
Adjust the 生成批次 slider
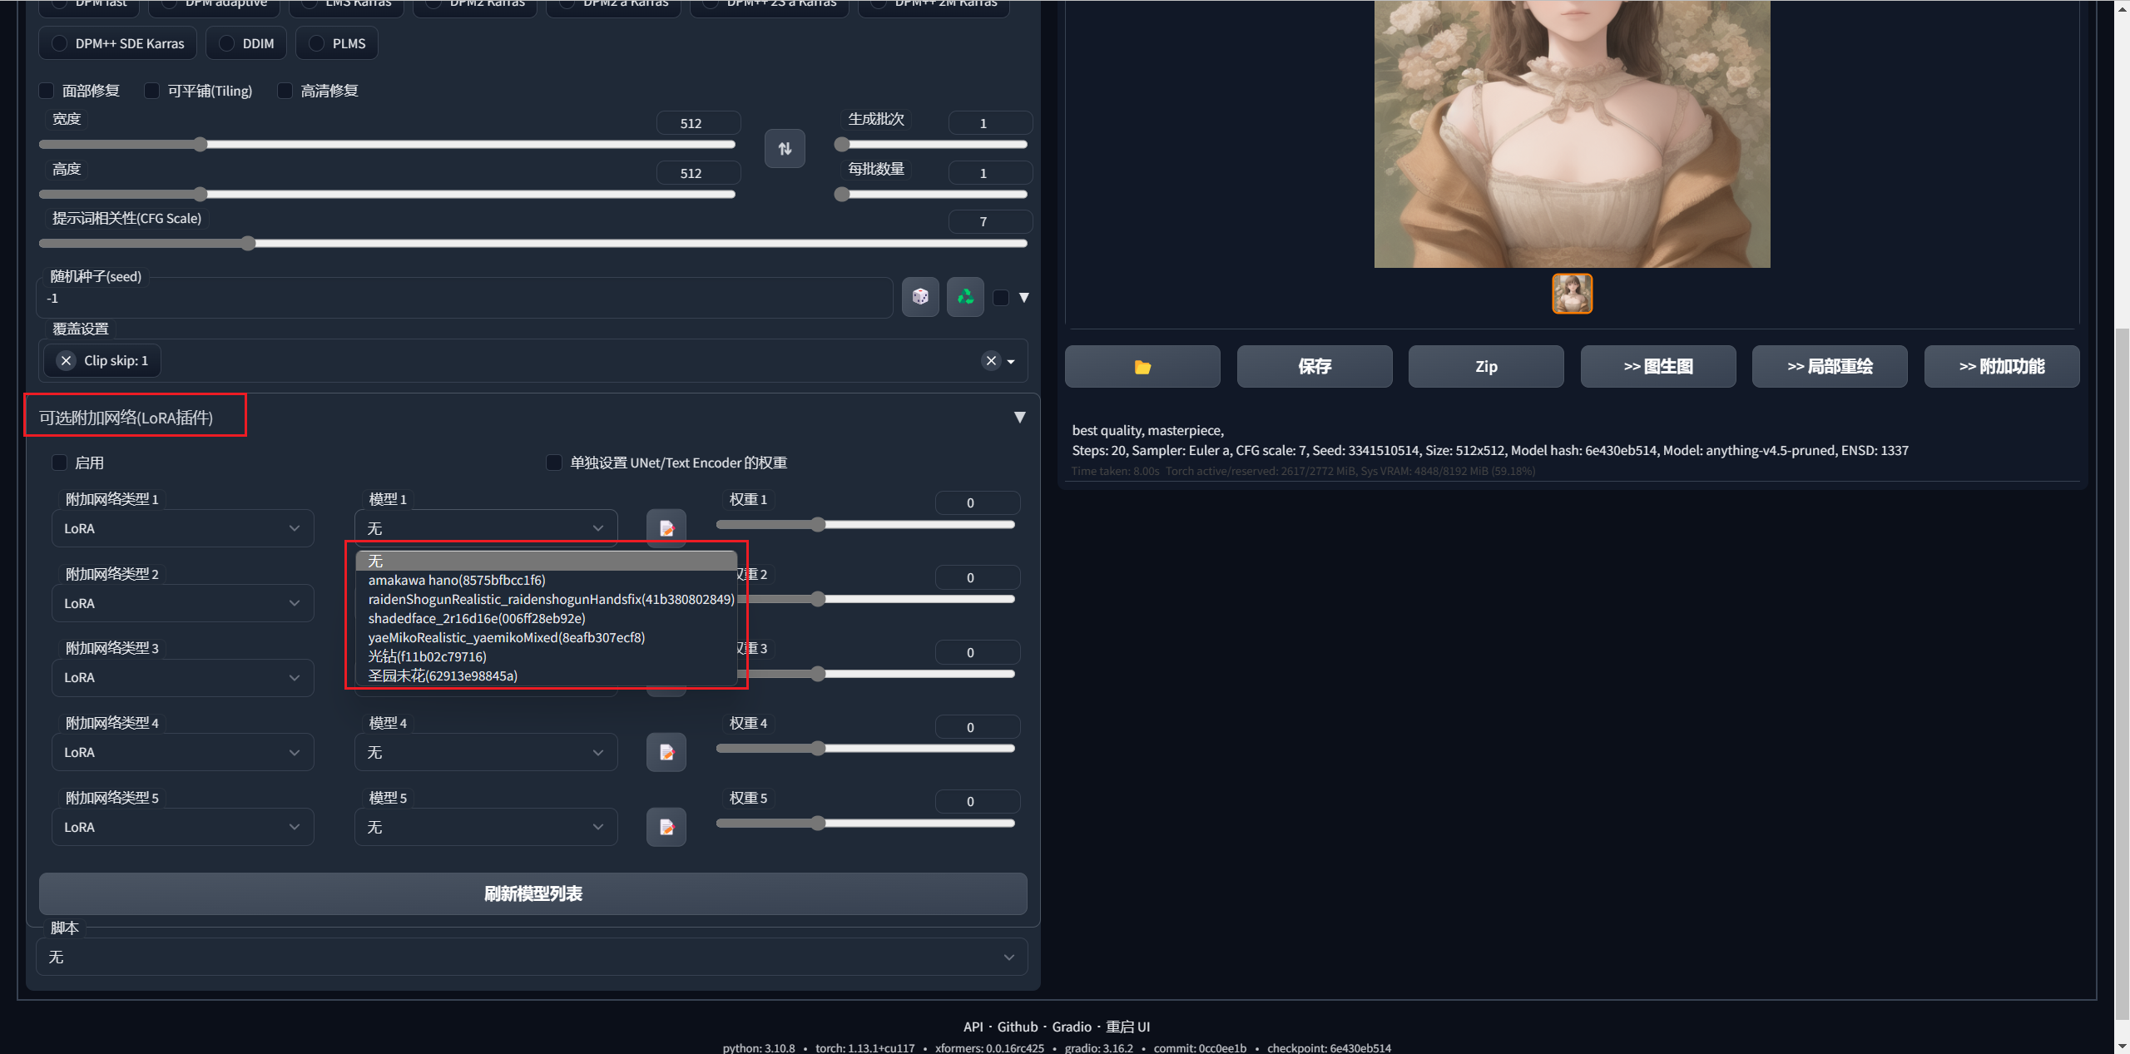pyautogui.click(x=931, y=145)
